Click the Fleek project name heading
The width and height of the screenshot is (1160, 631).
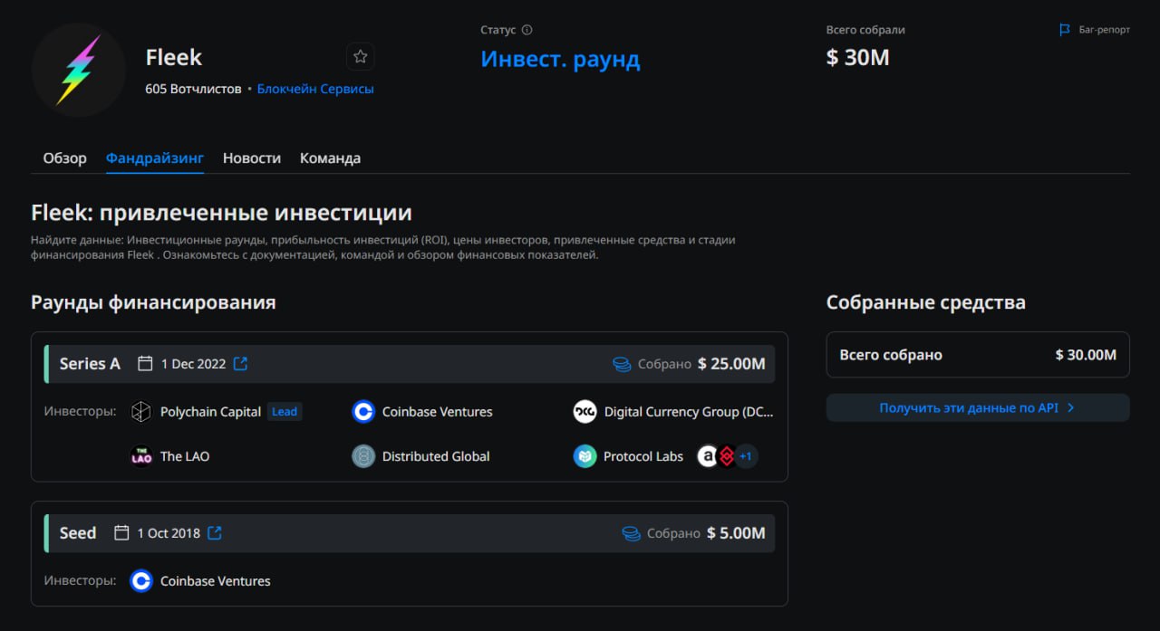tap(174, 57)
